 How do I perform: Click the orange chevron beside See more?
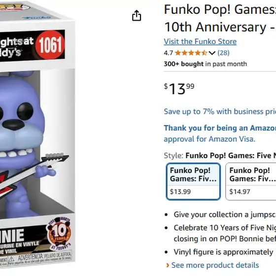tap(168, 265)
